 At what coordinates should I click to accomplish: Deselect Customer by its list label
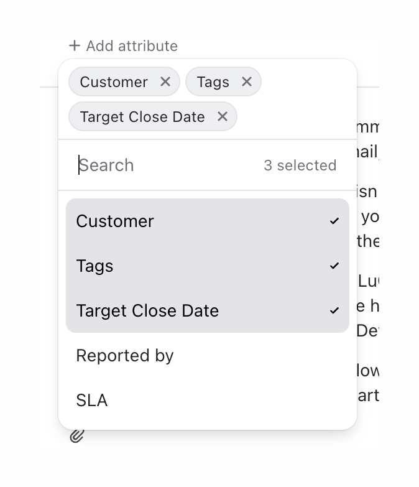point(115,221)
